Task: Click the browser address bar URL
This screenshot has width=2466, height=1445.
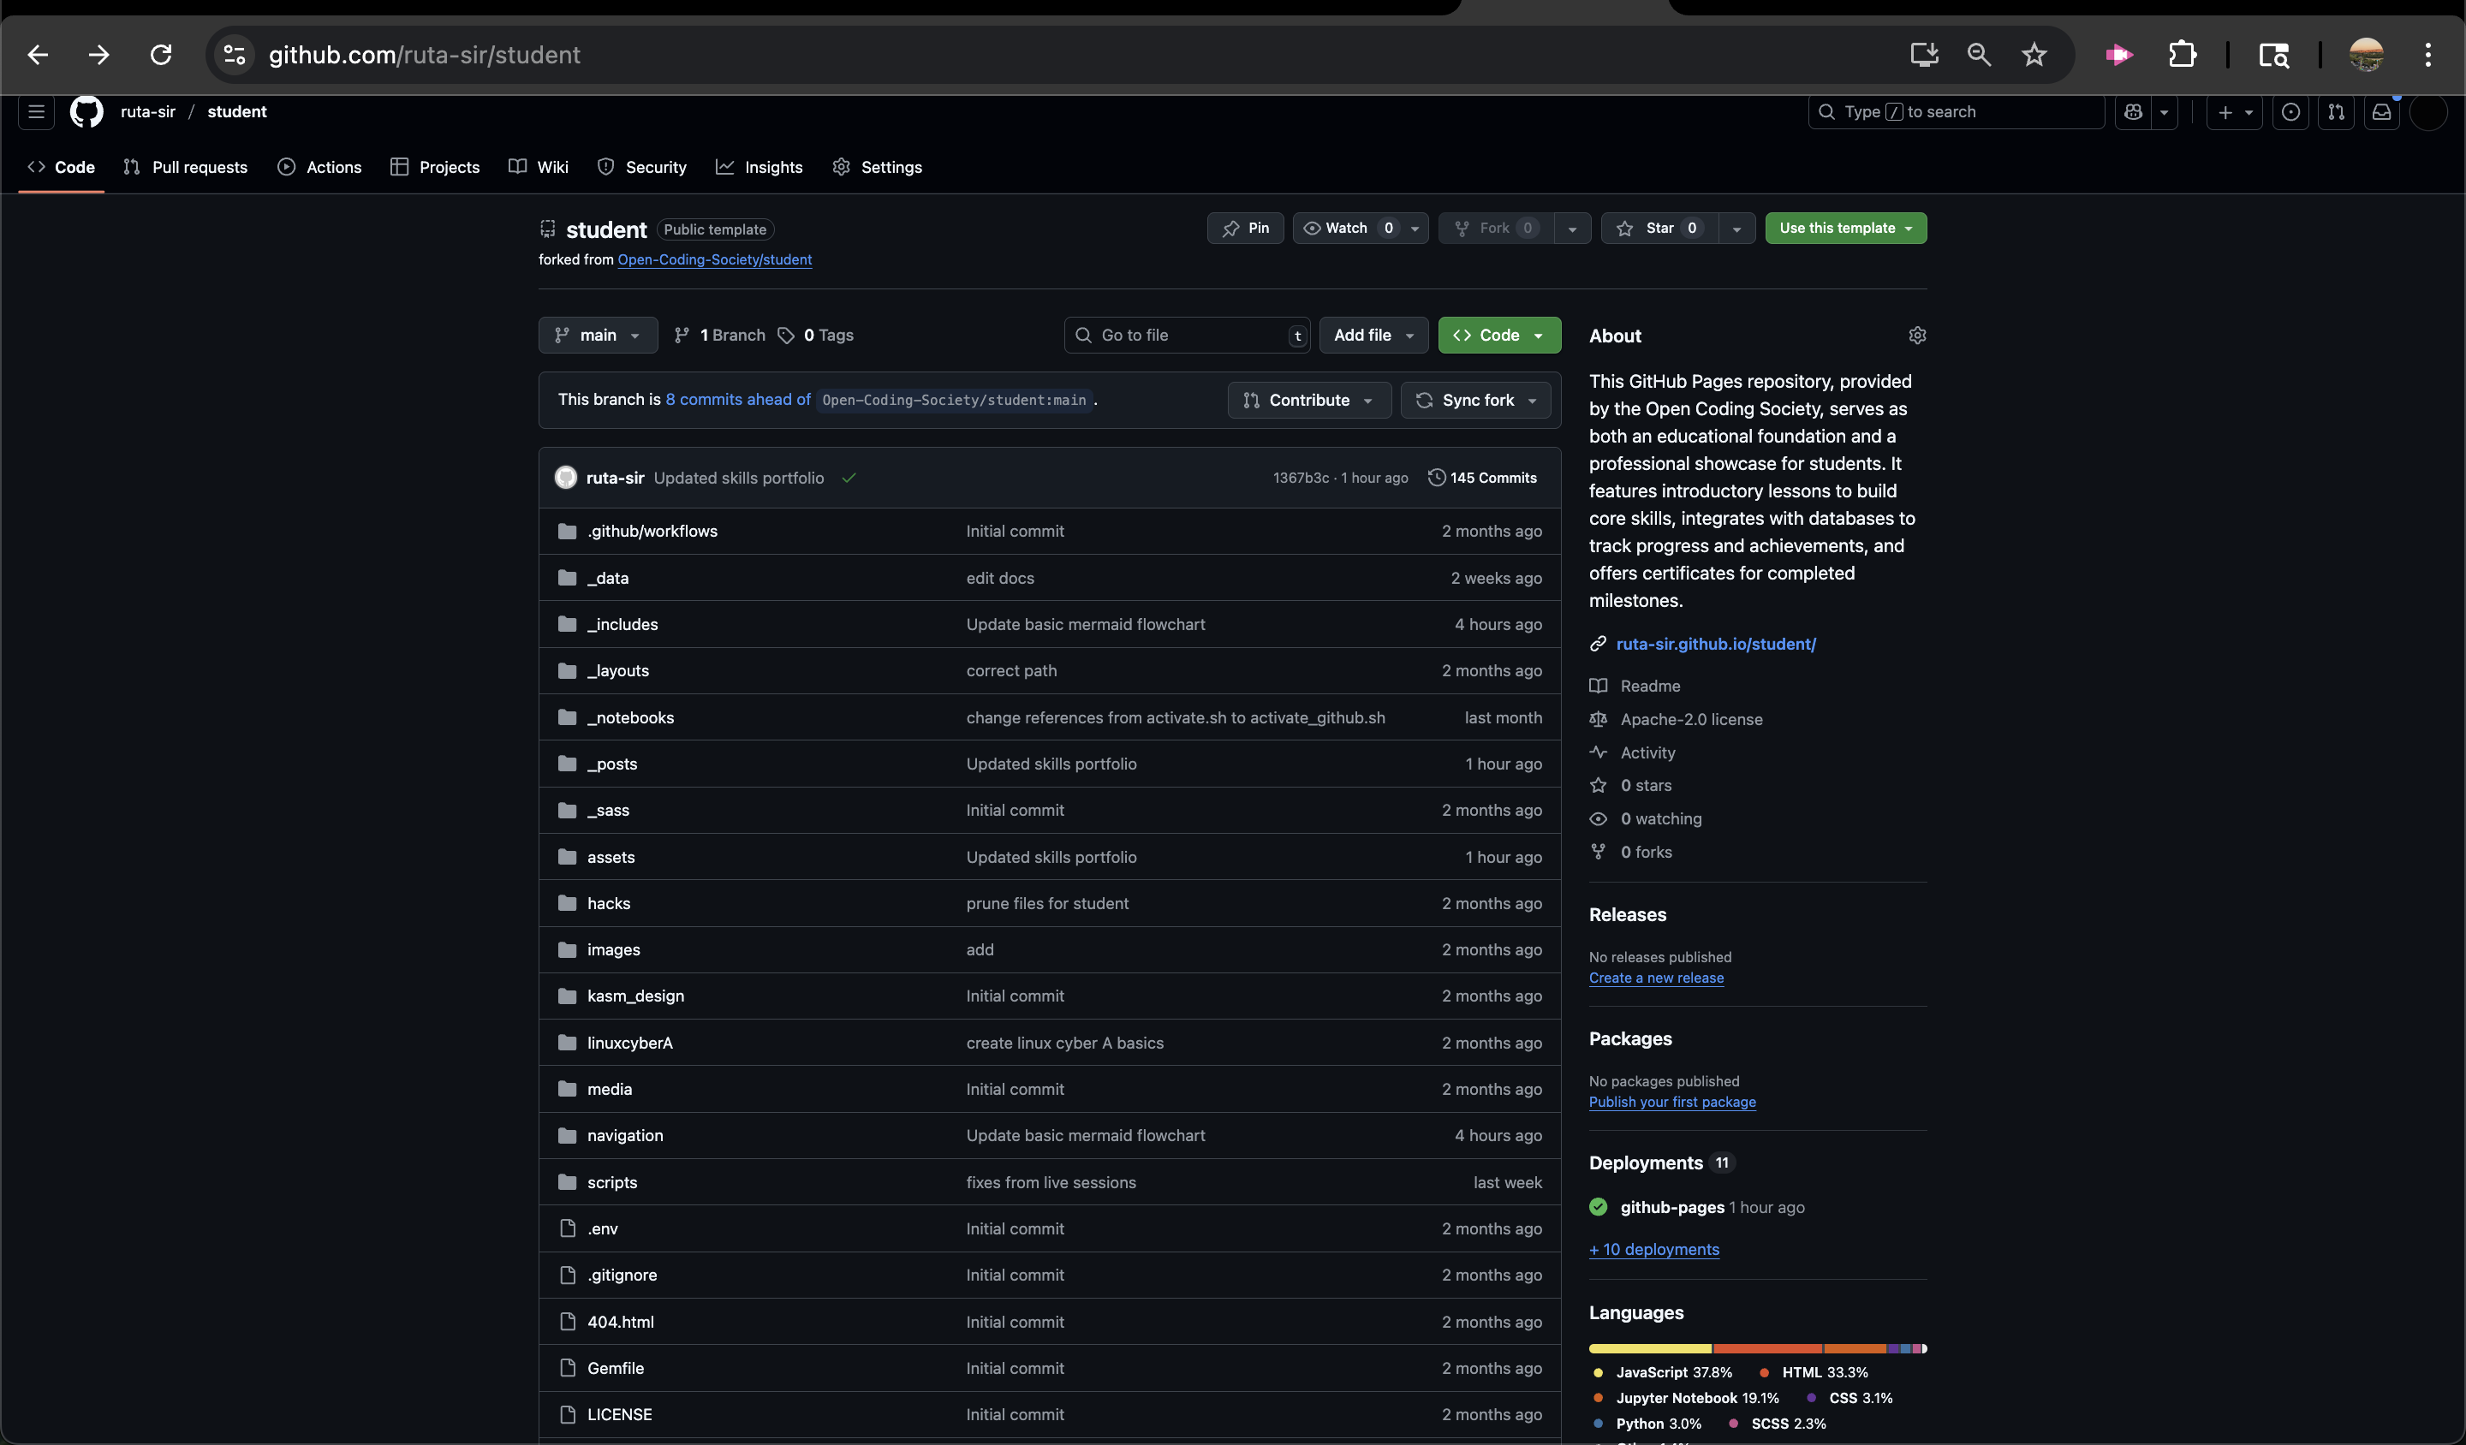Action: pyautogui.click(x=424, y=55)
